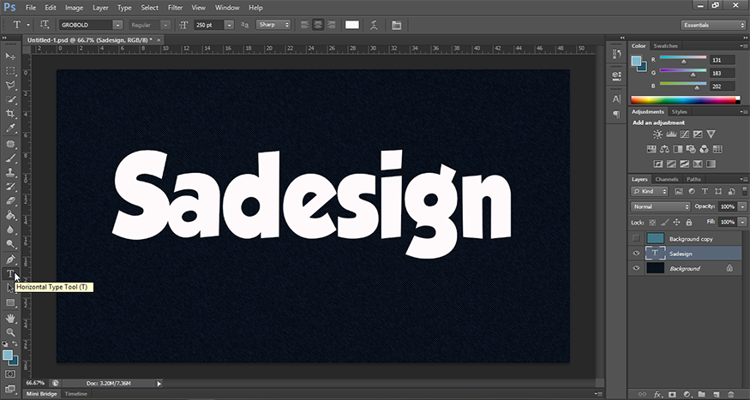Switch to the Styles tab
750x400 pixels.
click(679, 112)
